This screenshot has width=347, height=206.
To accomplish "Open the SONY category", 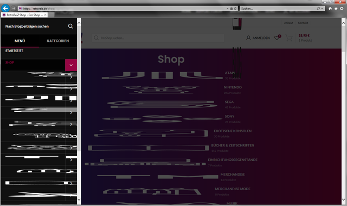I will (x=229, y=116).
